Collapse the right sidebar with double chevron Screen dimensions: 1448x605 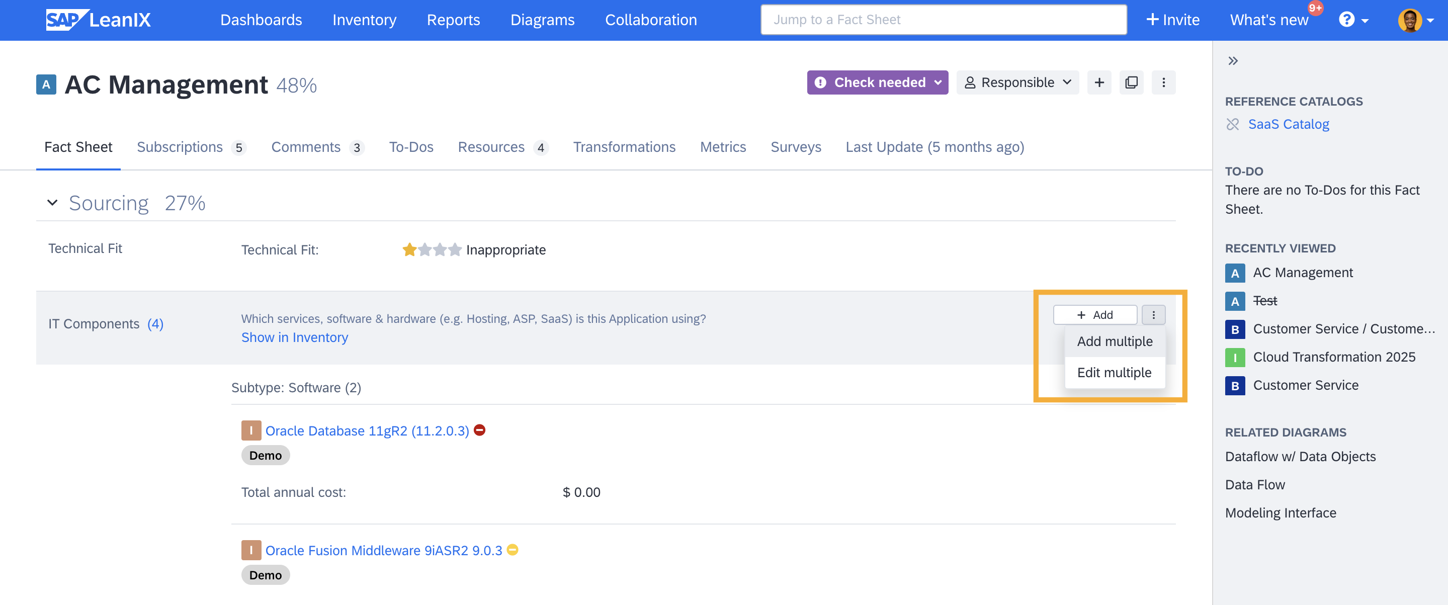click(x=1233, y=61)
